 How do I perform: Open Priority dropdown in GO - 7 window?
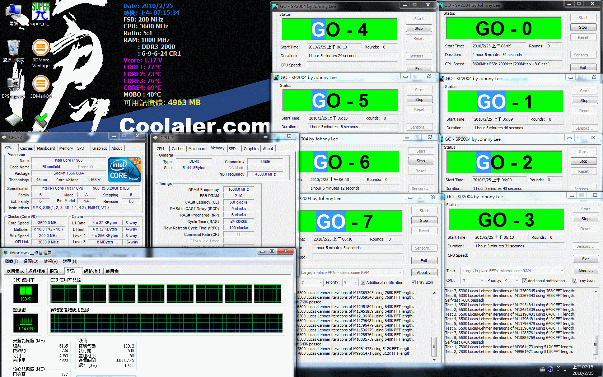[350, 282]
